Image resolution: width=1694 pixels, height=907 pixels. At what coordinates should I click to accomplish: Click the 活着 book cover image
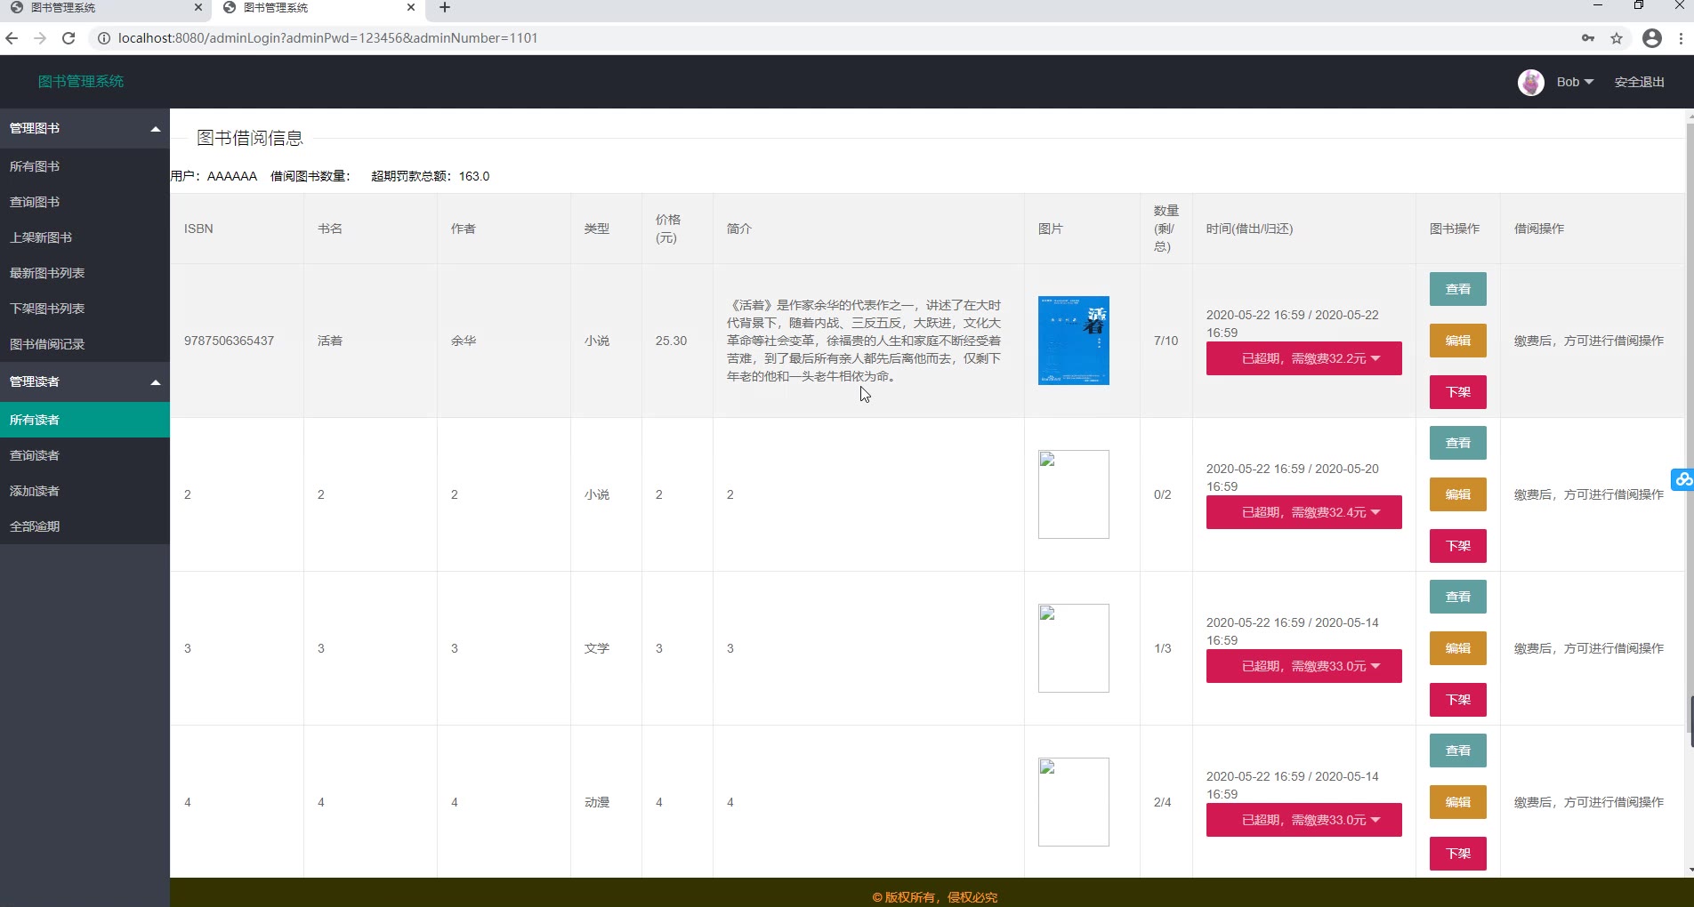[x=1073, y=341]
